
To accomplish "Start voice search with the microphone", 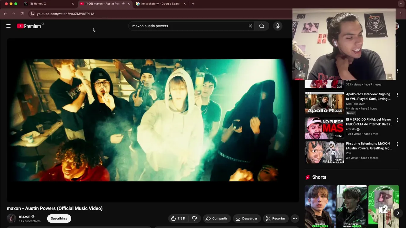I will coord(278,26).
